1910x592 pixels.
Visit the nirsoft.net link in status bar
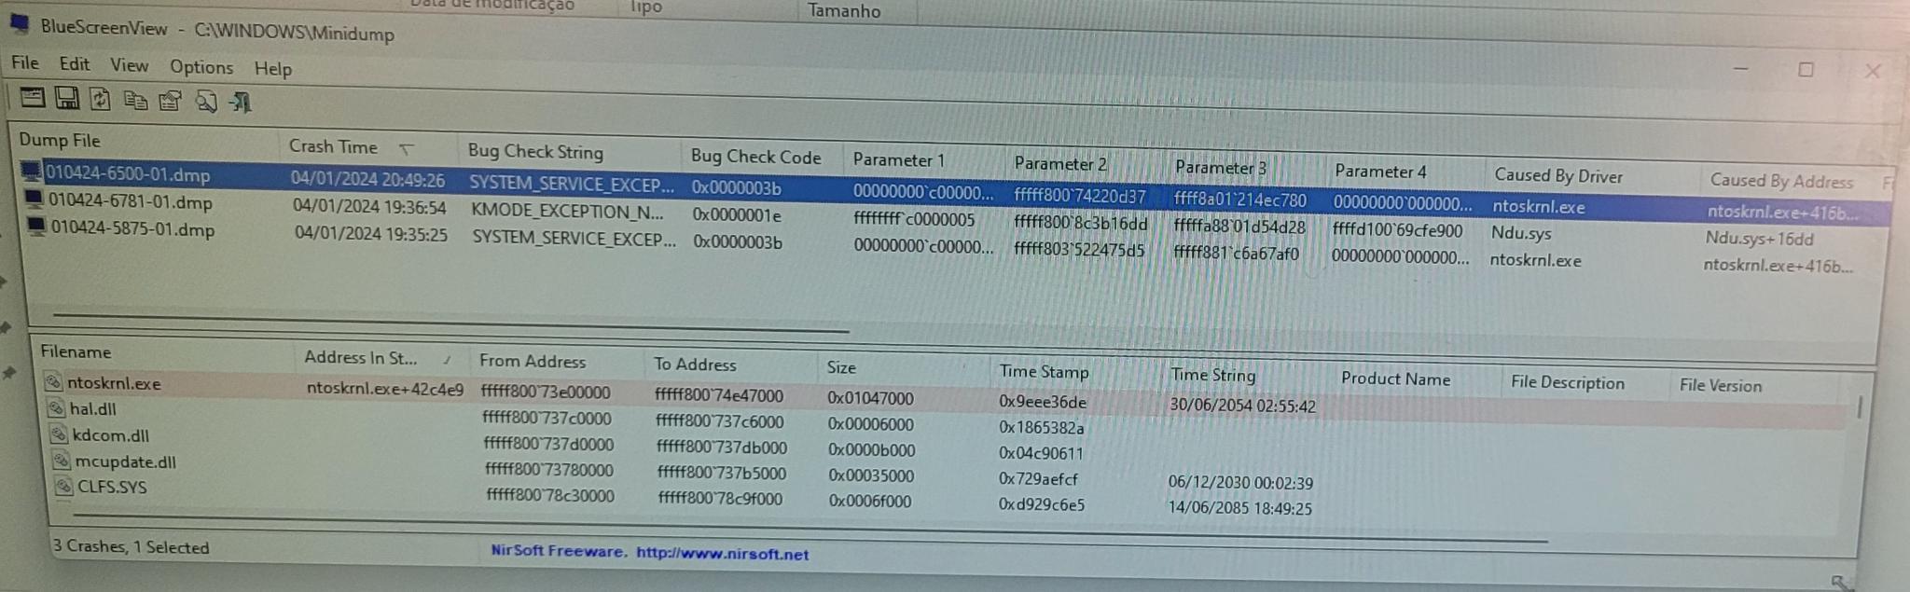point(722,554)
